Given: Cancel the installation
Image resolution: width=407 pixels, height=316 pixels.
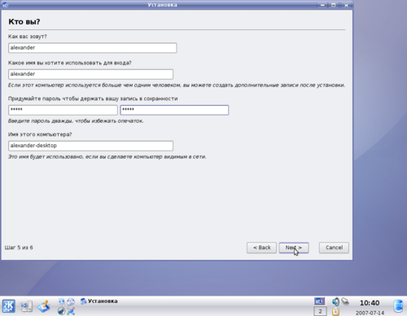Looking at the screenshot, I should pos(334,248).
